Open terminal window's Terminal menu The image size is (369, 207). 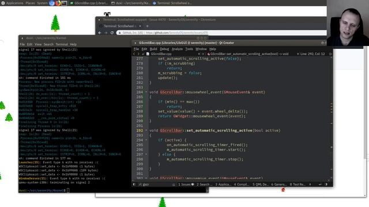[x=62, y=44]
